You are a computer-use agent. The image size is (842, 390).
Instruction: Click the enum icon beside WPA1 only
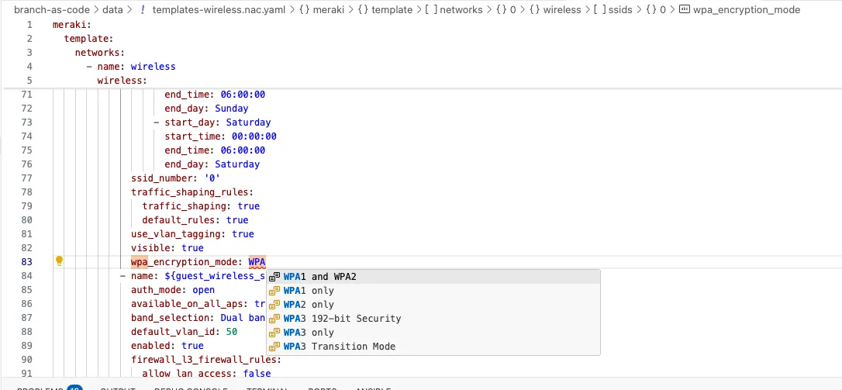coord(274,291)
